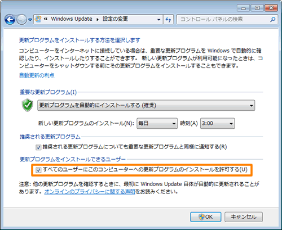This screenshot has width=282, height=230.
Task: Click the Back navigation arrow button
Action: 10,20
